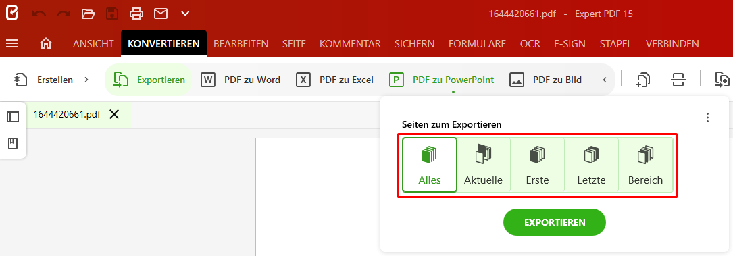Click the rightmost insert document toolbar icon

tap(722, 80)
